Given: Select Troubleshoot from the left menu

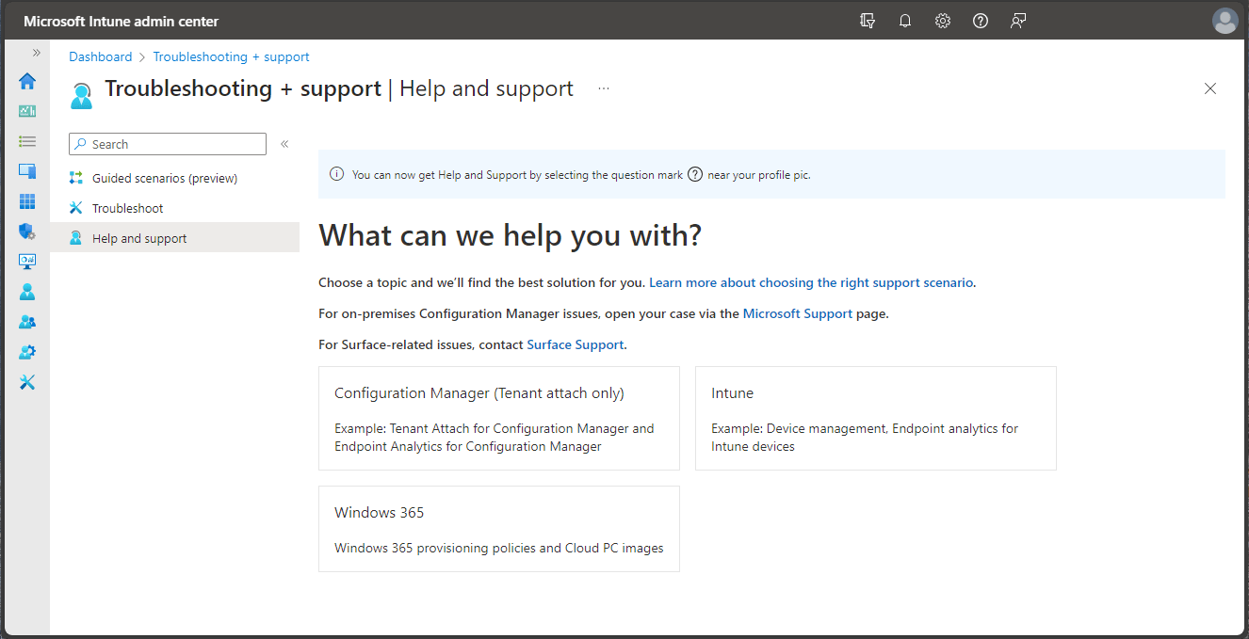Looking at the screenshot, I should [x=125, y=207].
